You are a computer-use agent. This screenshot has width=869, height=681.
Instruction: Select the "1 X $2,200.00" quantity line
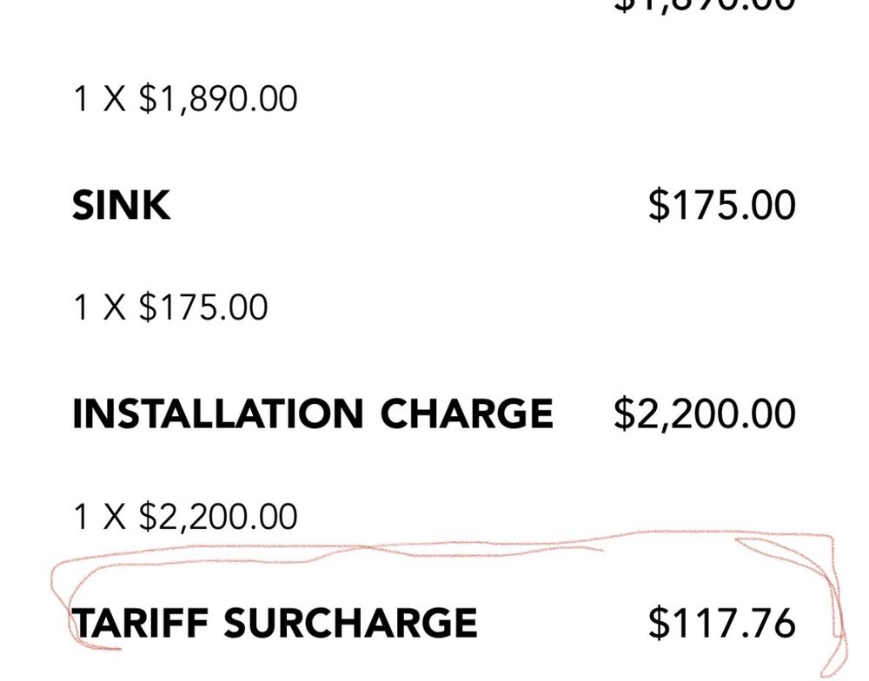[186, 516]
